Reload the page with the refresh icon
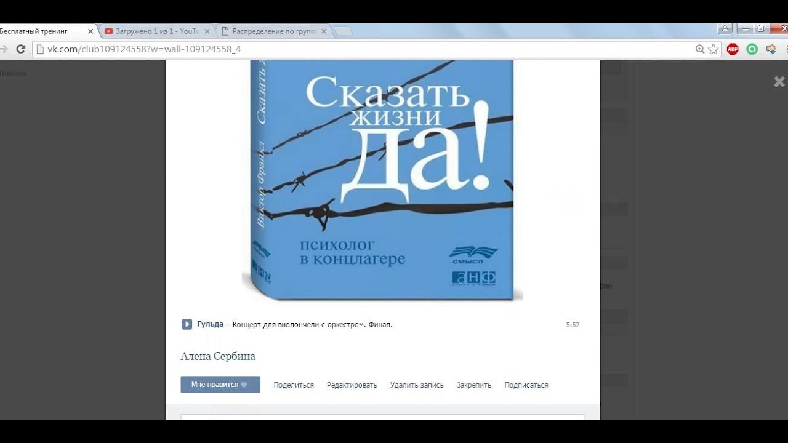 20,49
